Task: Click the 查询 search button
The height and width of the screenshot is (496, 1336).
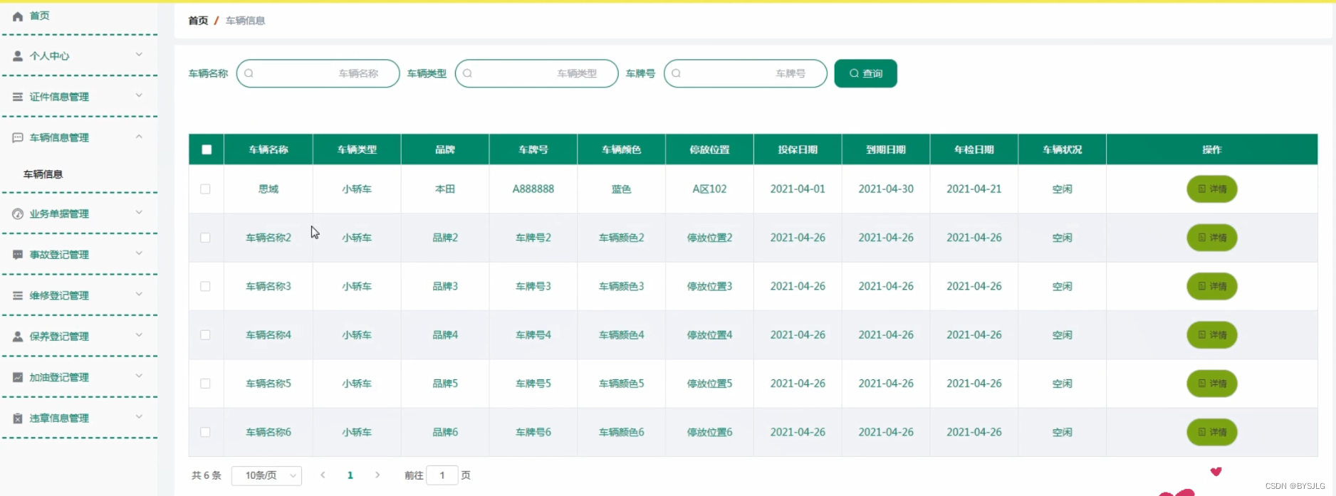Action: point(865,73)
